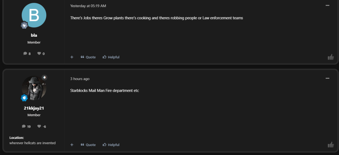The height and width of the screenshot is (155, 339).
Task: Click the username 21kkjay21
Action: [34, 108]
